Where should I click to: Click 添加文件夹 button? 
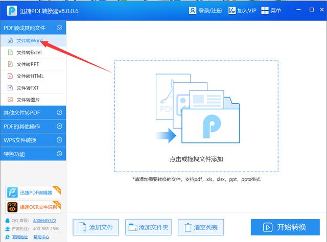[148, 227]
